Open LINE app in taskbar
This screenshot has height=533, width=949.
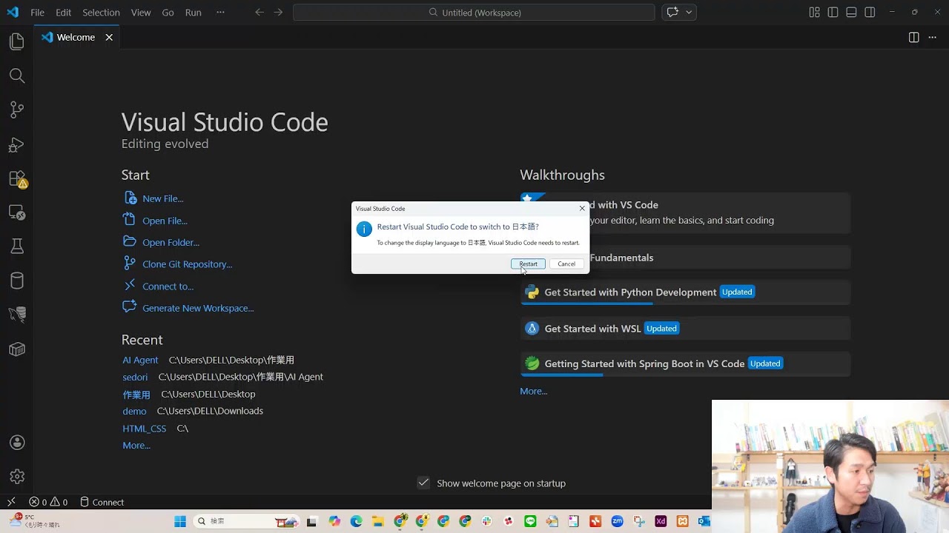point(530,521)
